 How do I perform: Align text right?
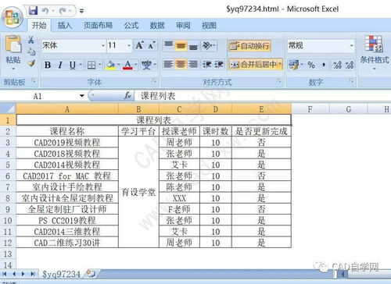[x=193, y=64]
